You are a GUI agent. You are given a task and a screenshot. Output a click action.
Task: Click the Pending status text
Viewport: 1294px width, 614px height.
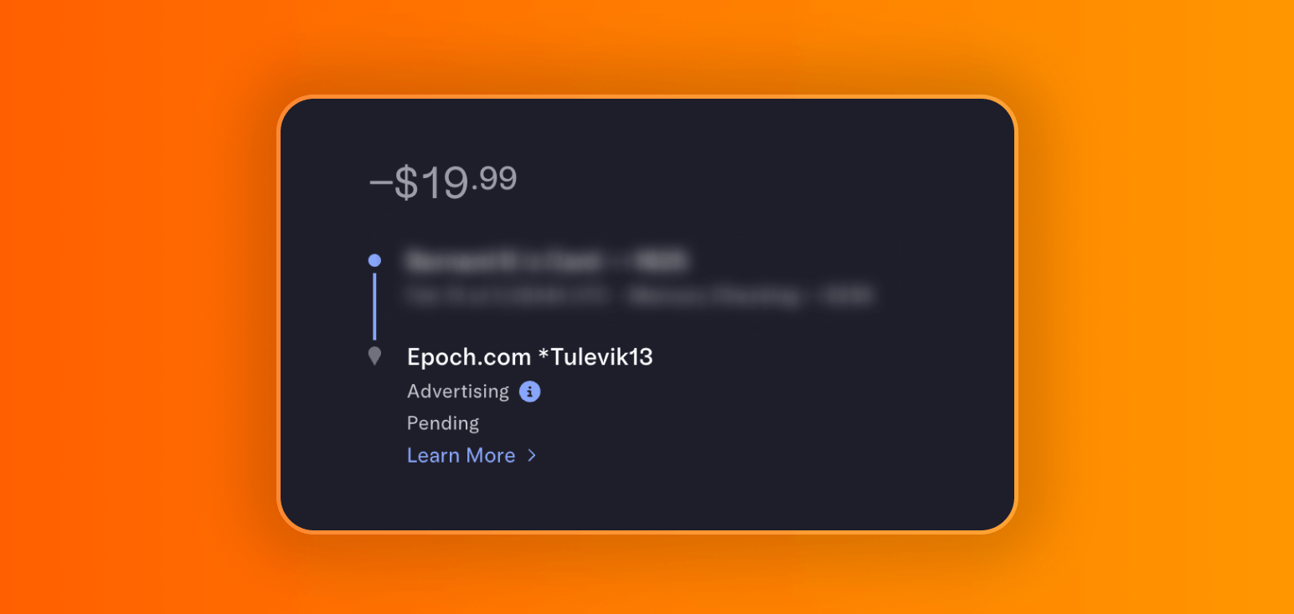click(443, 423)
